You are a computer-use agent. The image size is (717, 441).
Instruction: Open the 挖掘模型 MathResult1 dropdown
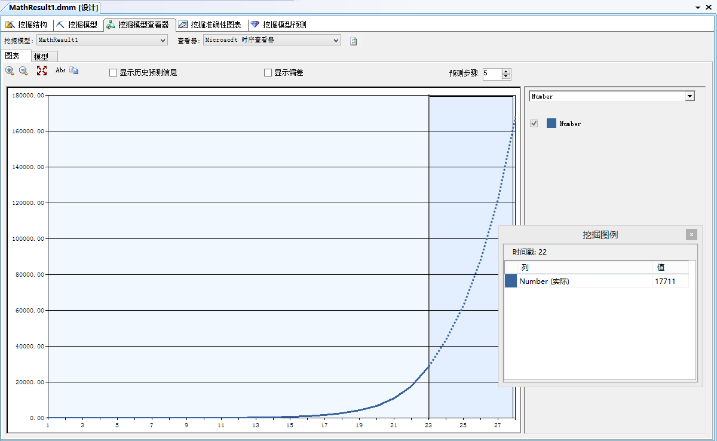[x=102, y=40]
